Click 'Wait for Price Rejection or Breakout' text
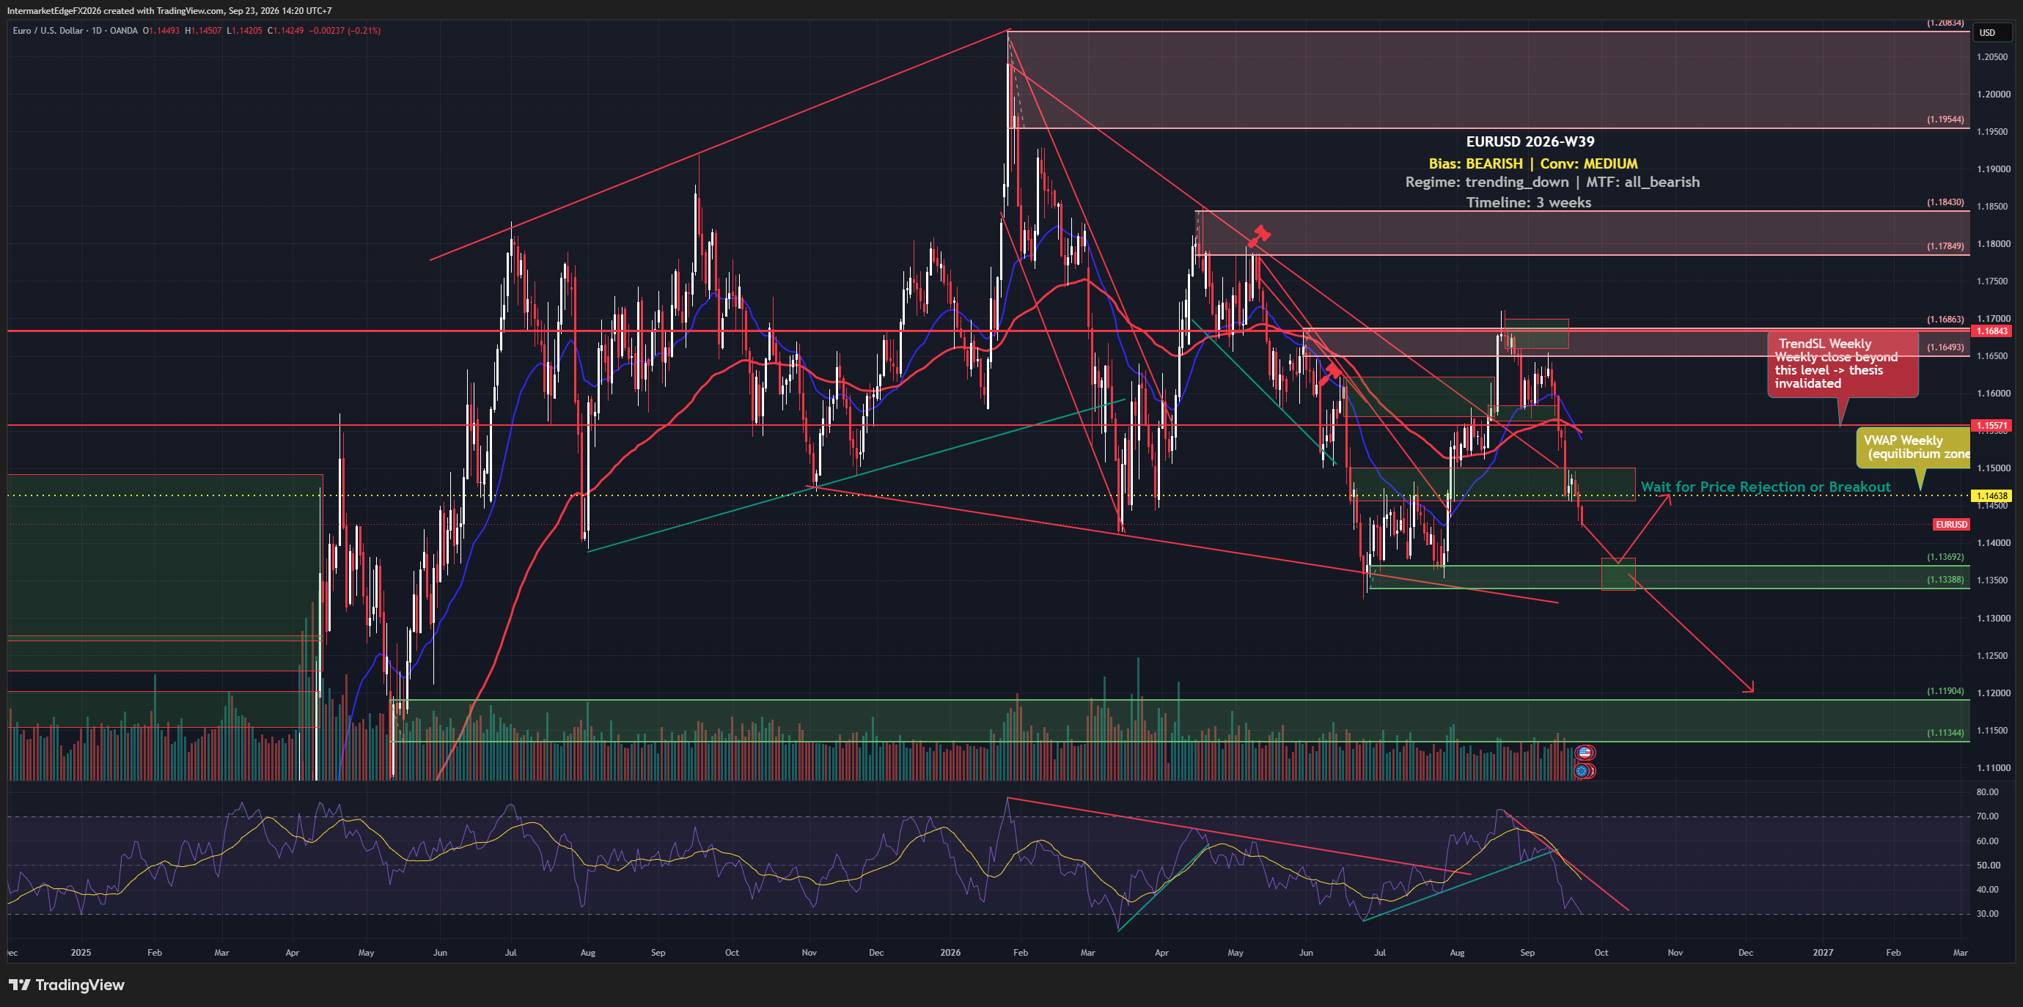This screenshot has width=2023, height=1007. [1766, 487]
